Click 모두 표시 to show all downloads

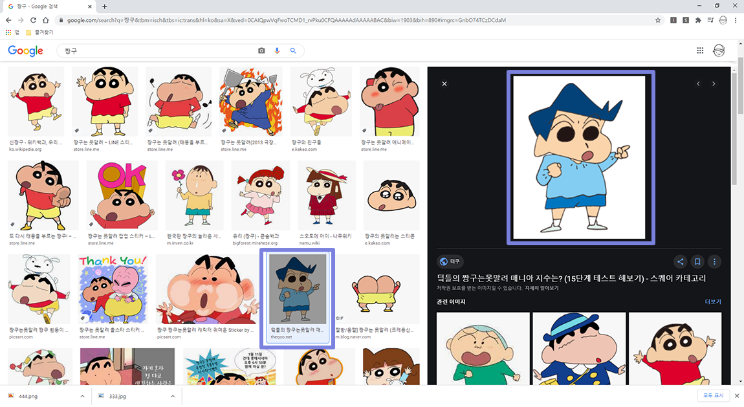tap(713, 395)
